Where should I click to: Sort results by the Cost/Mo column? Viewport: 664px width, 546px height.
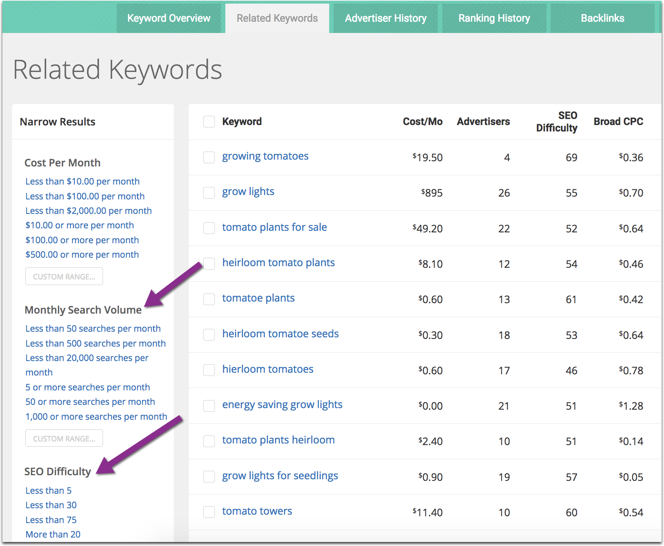click(423, 121)
